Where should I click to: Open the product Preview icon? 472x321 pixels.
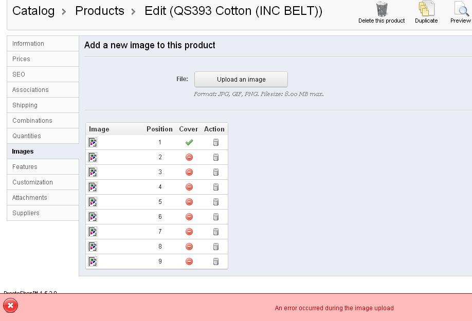(x=461, y=9)
